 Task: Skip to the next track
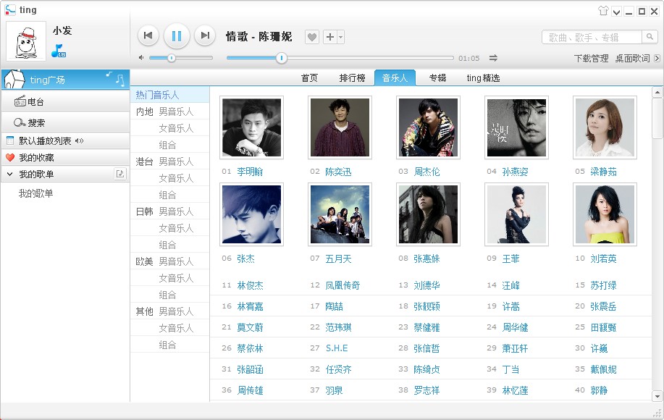pyautogui.click(x=205, y=35)
